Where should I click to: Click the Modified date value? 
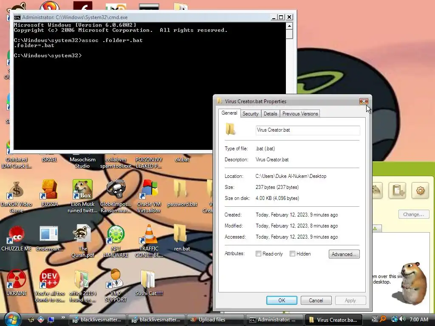[297, 226]
